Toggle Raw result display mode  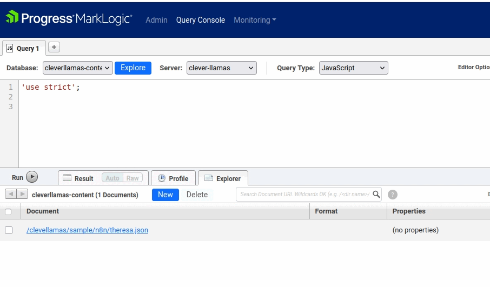(133, 178)
